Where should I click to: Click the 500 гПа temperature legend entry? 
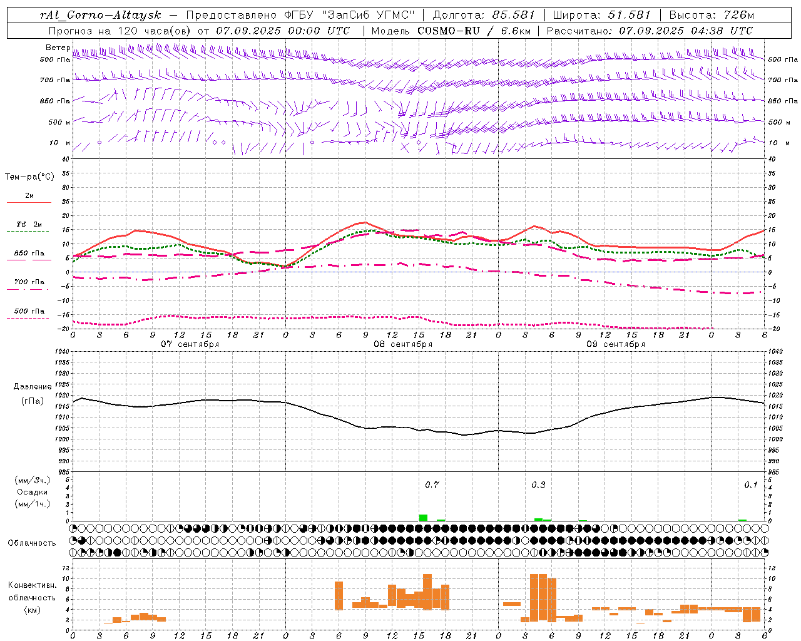pos(29,311)
